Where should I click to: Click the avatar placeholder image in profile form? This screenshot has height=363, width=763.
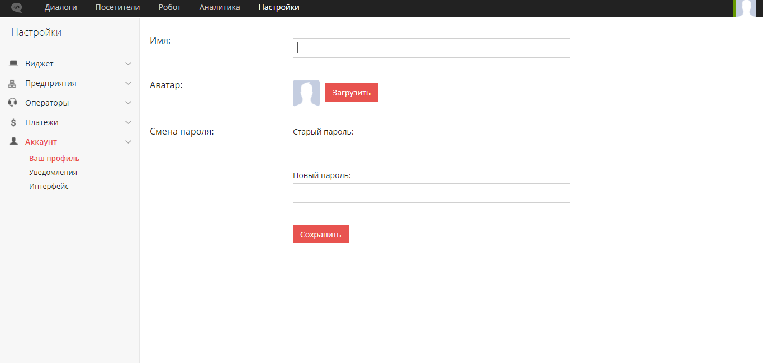(306, 93)
